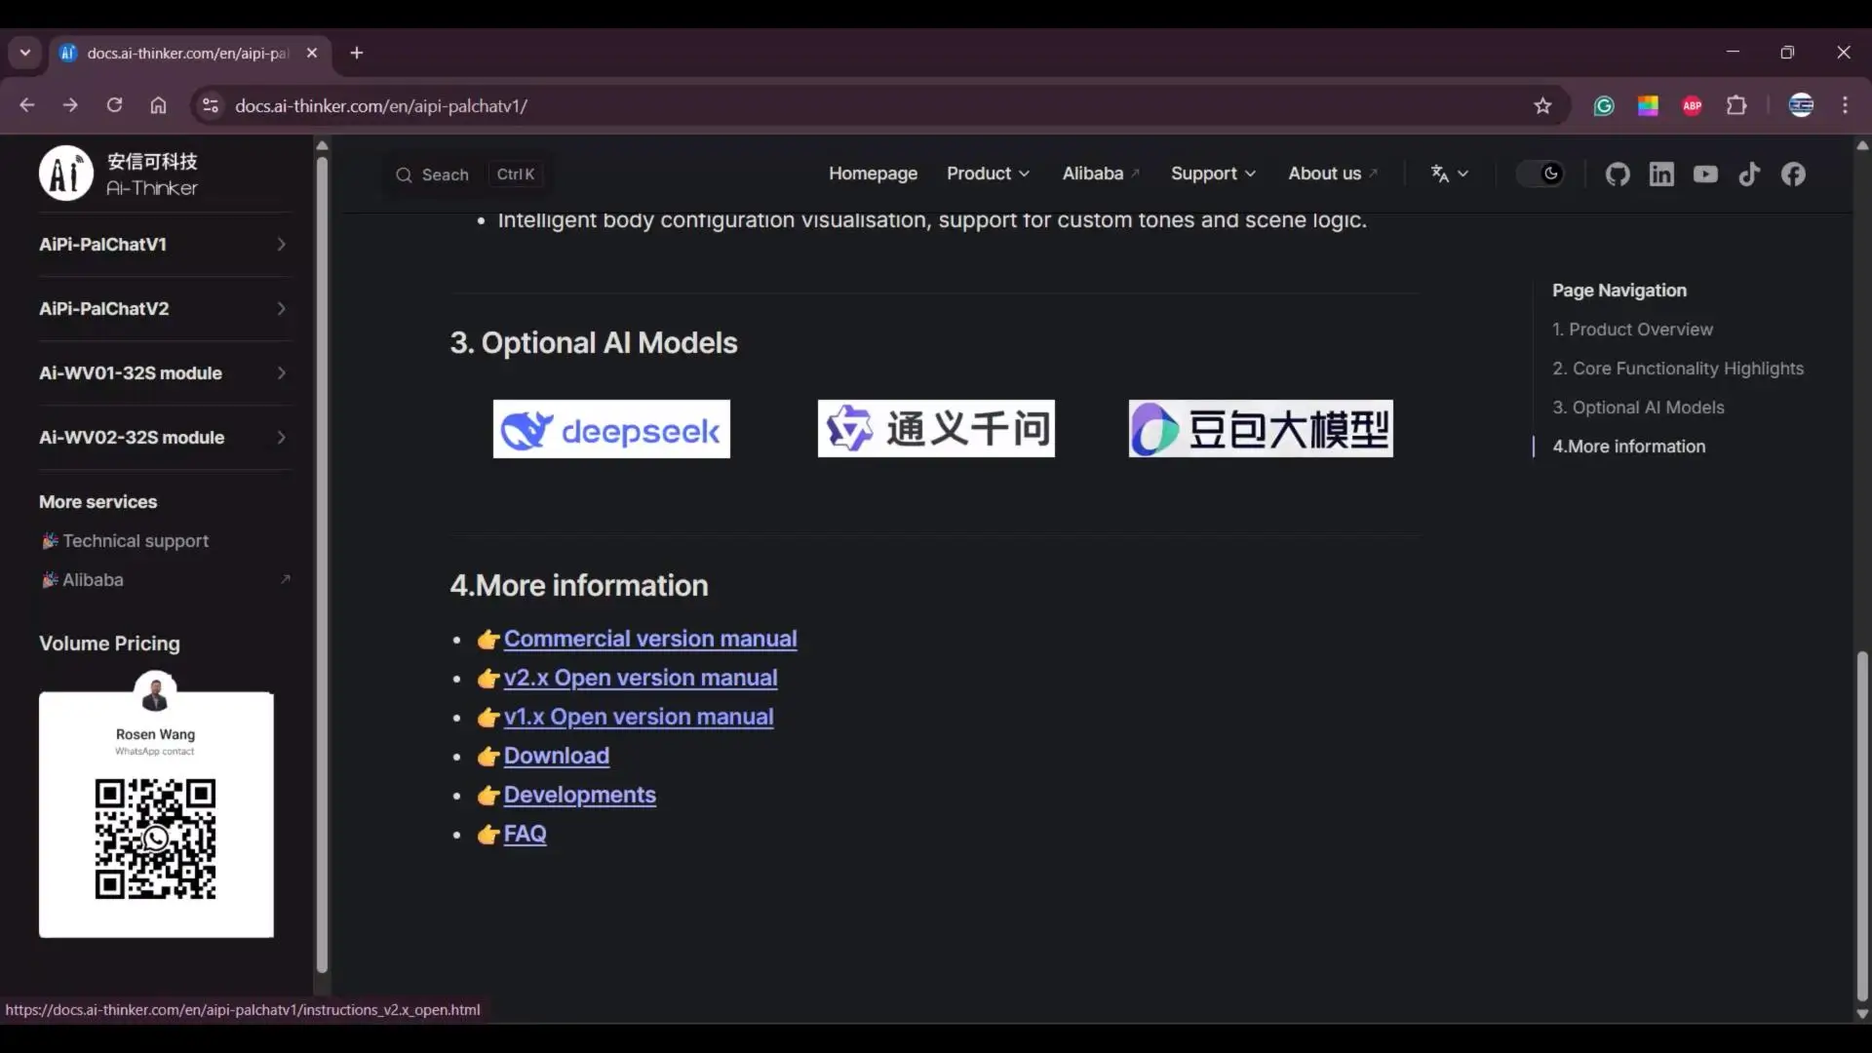The height and width of the screenshot is (1053, 1872).
Task: Open v2.x Open version manual link
Action: pyautogui.click(x=641, y=678)
